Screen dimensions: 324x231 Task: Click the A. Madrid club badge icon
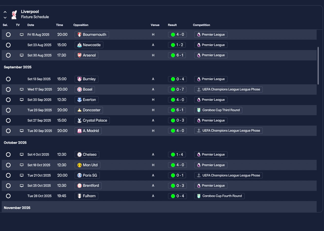pyautogui.click(x=79, y=131)
